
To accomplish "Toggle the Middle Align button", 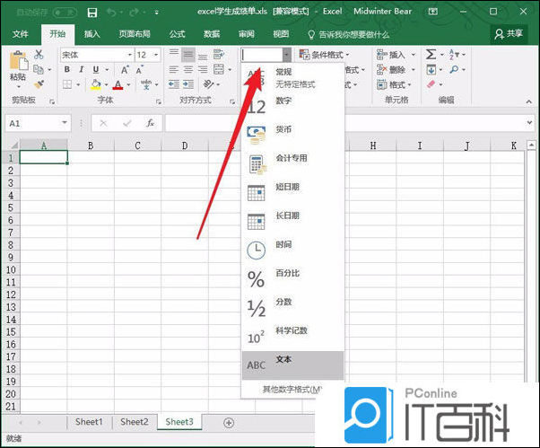I will [188, 55].
